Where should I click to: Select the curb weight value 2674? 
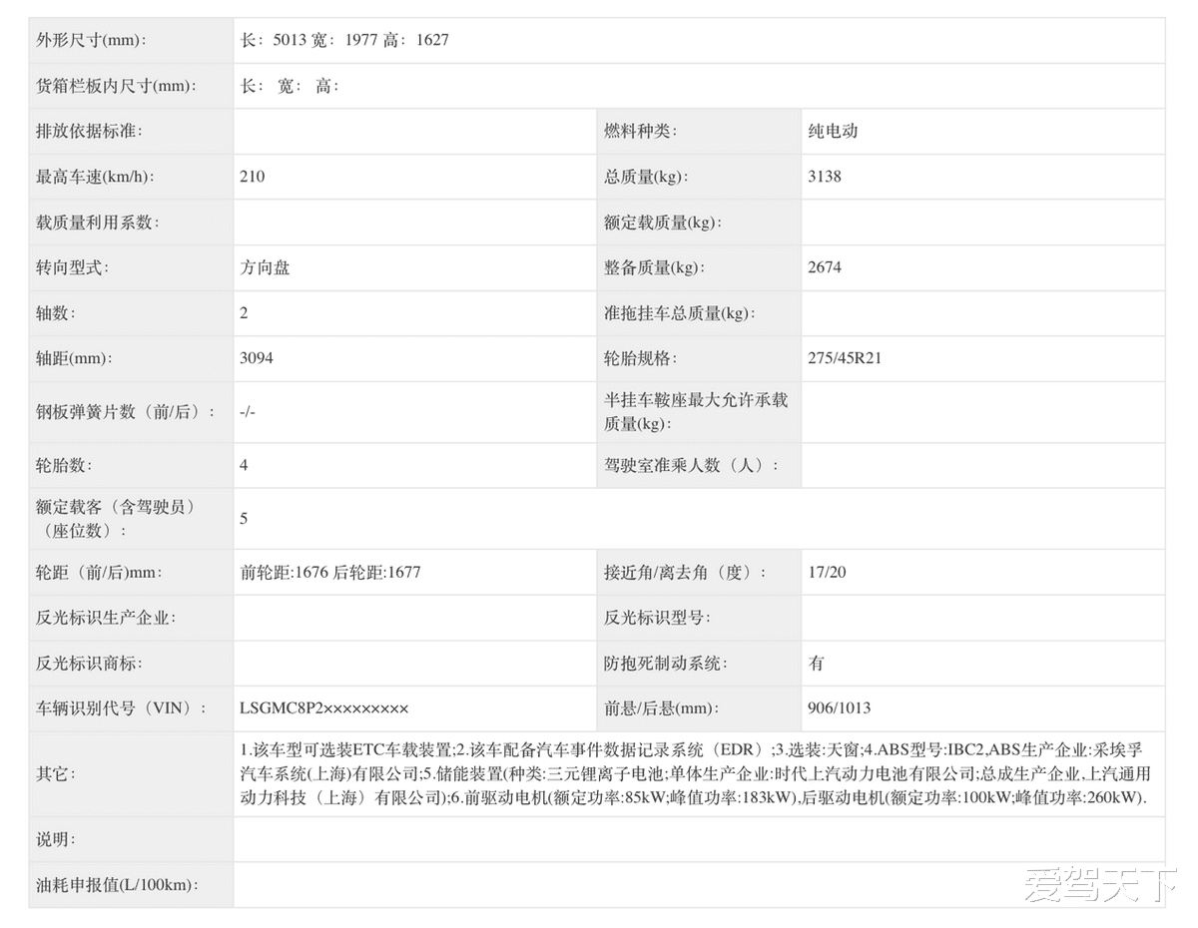[825, 268]
